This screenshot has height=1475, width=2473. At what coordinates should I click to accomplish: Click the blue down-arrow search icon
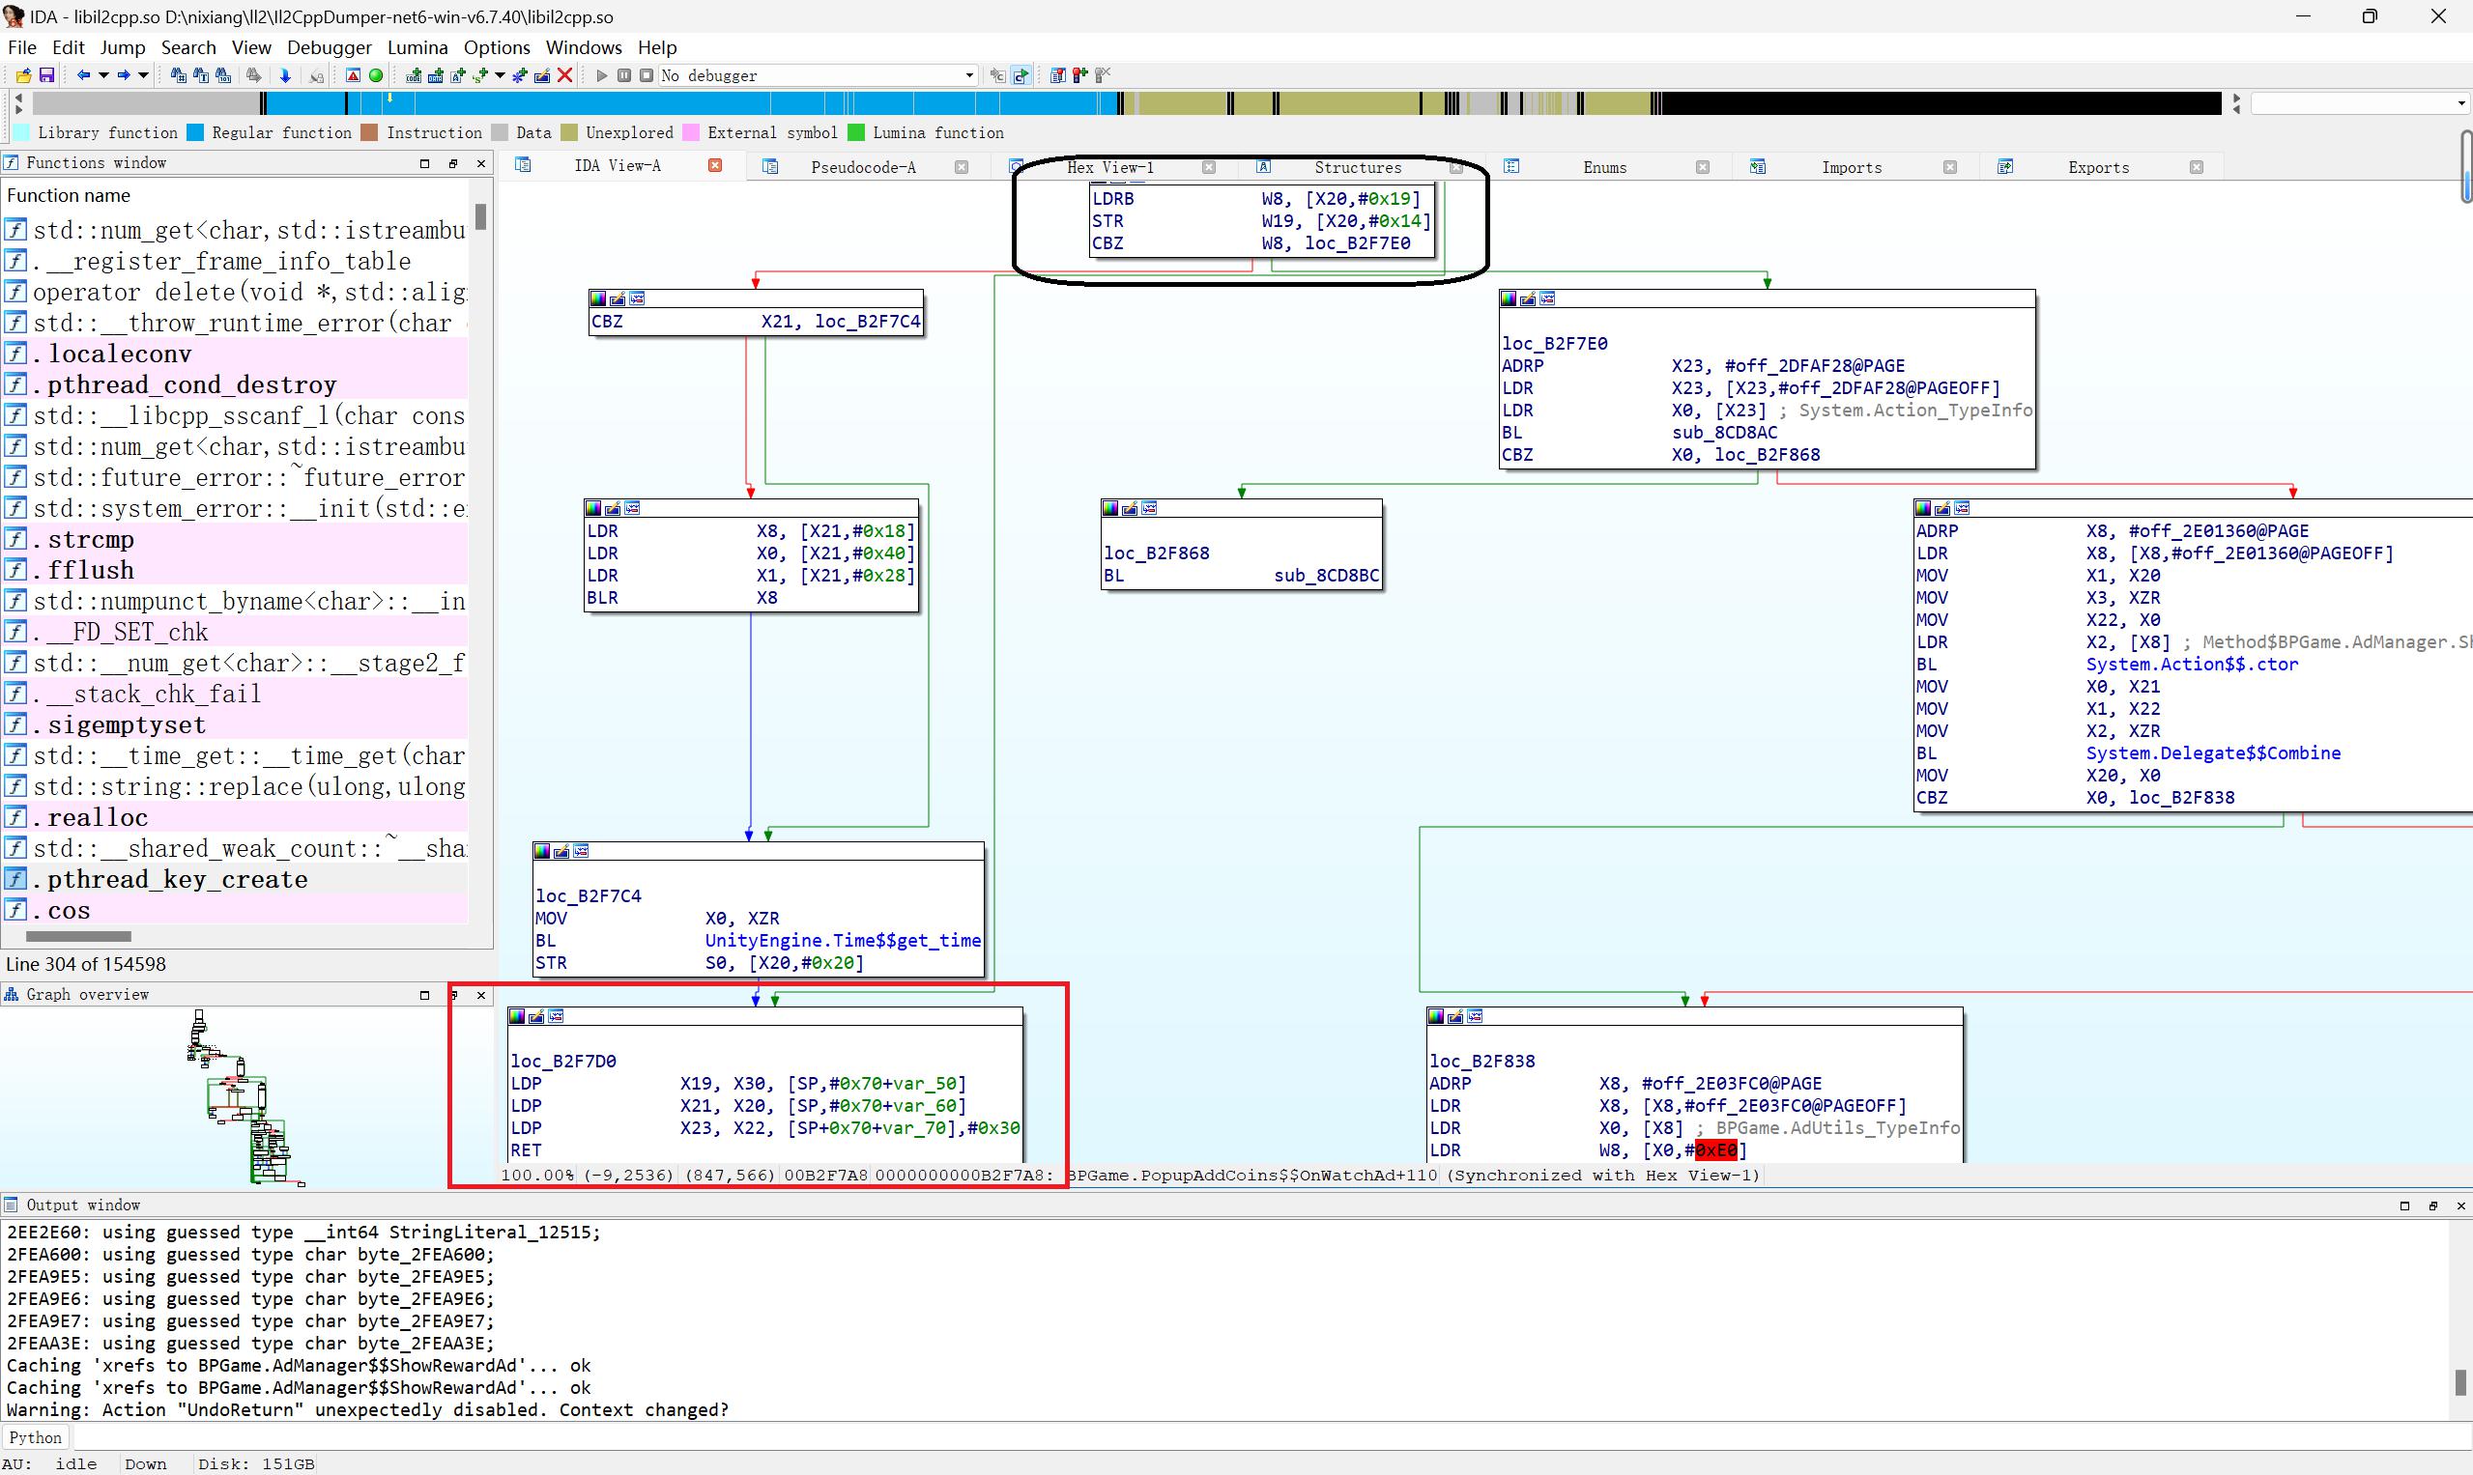pyautogui.click(x=284, y=75)
